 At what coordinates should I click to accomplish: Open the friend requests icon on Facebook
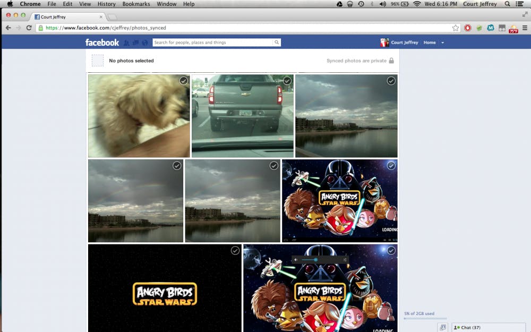(126, 42)
